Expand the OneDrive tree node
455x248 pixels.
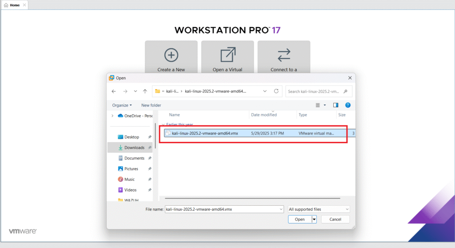click(x=112, y=116)
